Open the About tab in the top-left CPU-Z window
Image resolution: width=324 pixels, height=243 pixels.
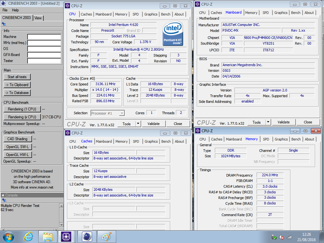pos(179,14)
